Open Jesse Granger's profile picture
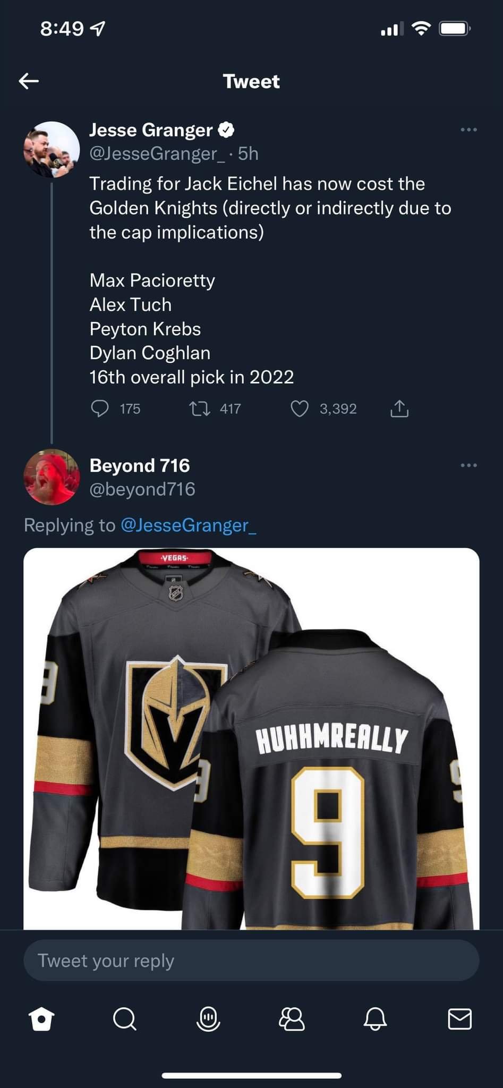 (52, 149)
